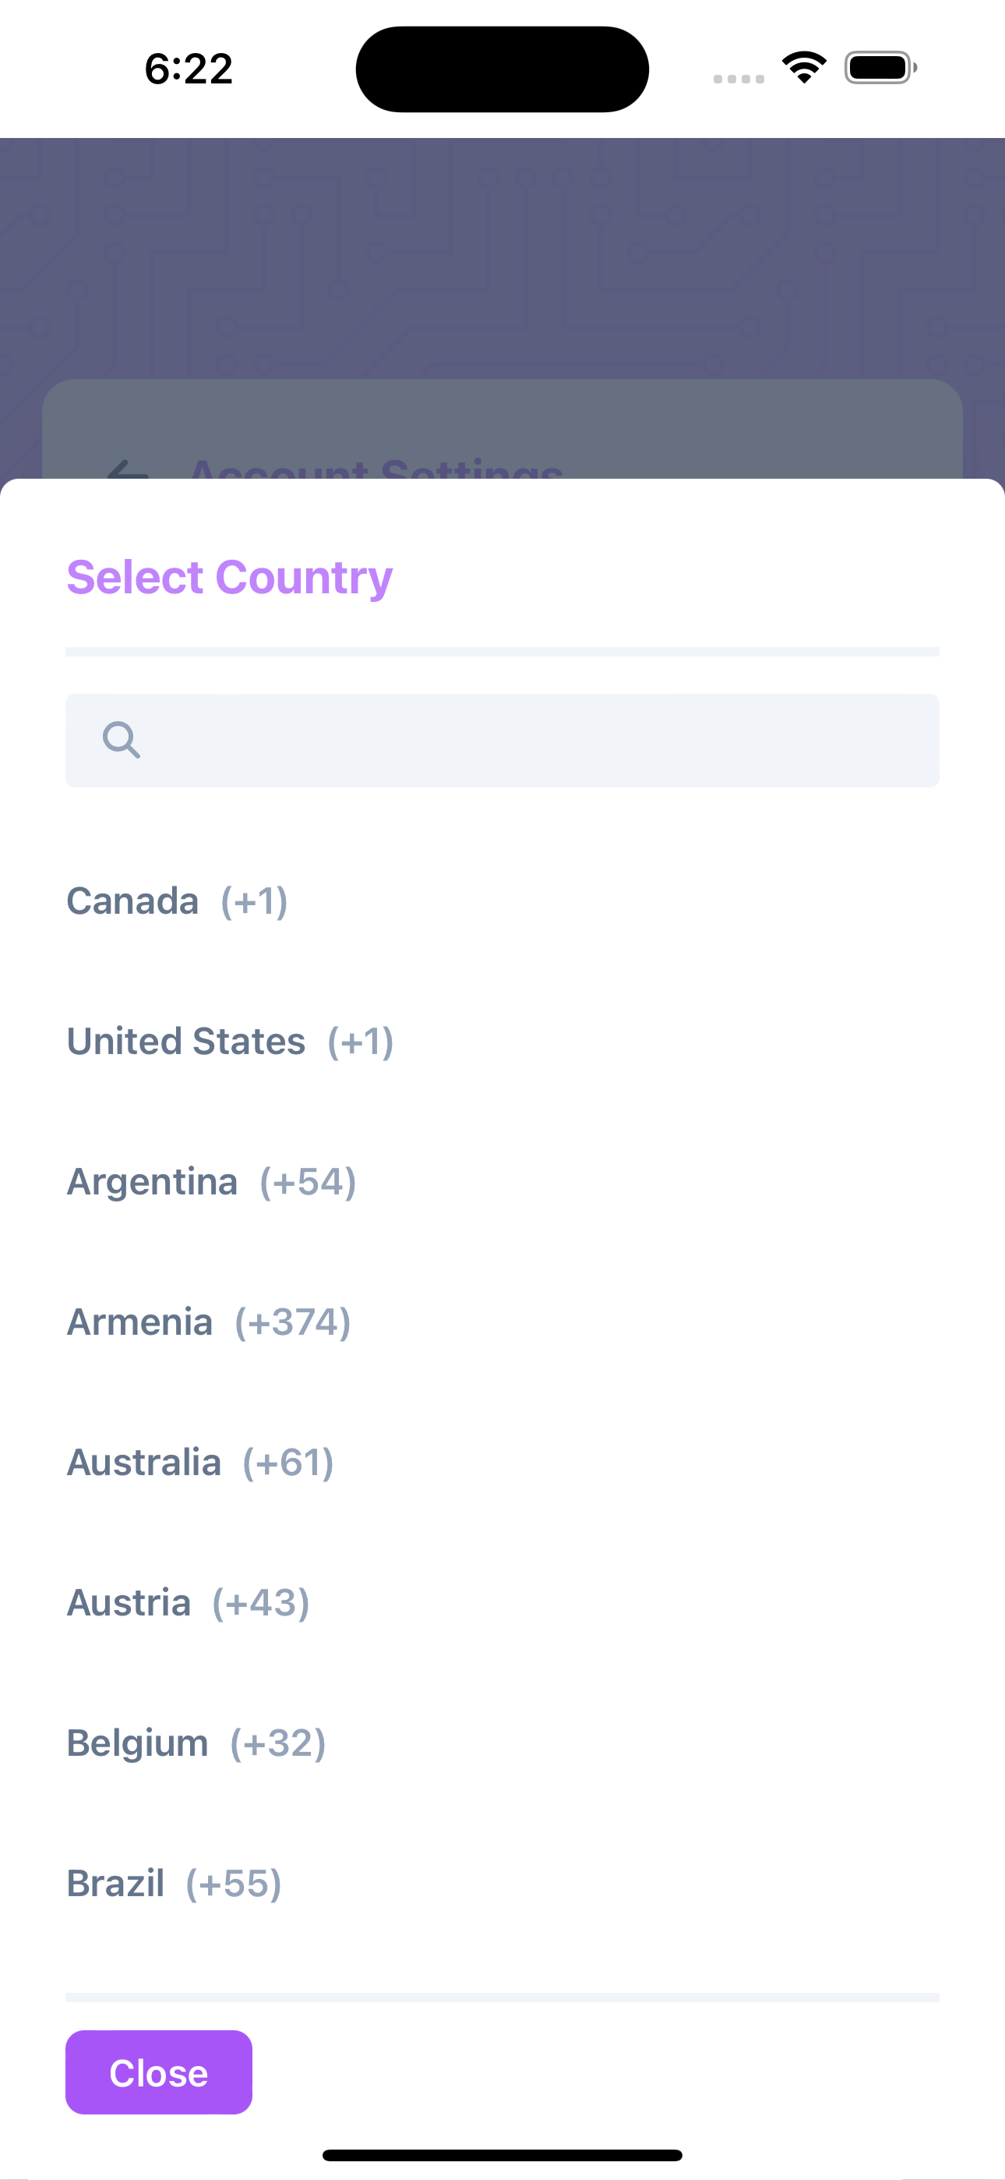The width and height of the screenshot is (1005, 2180).
Task: Tap the 6:22 clock in status bar
Action: pos(189,69)
